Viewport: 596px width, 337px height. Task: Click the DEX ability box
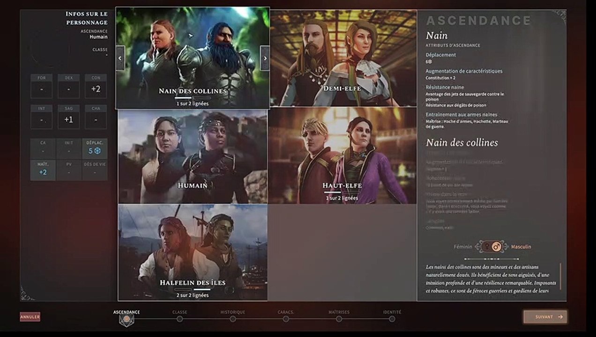tap(68, 86)
